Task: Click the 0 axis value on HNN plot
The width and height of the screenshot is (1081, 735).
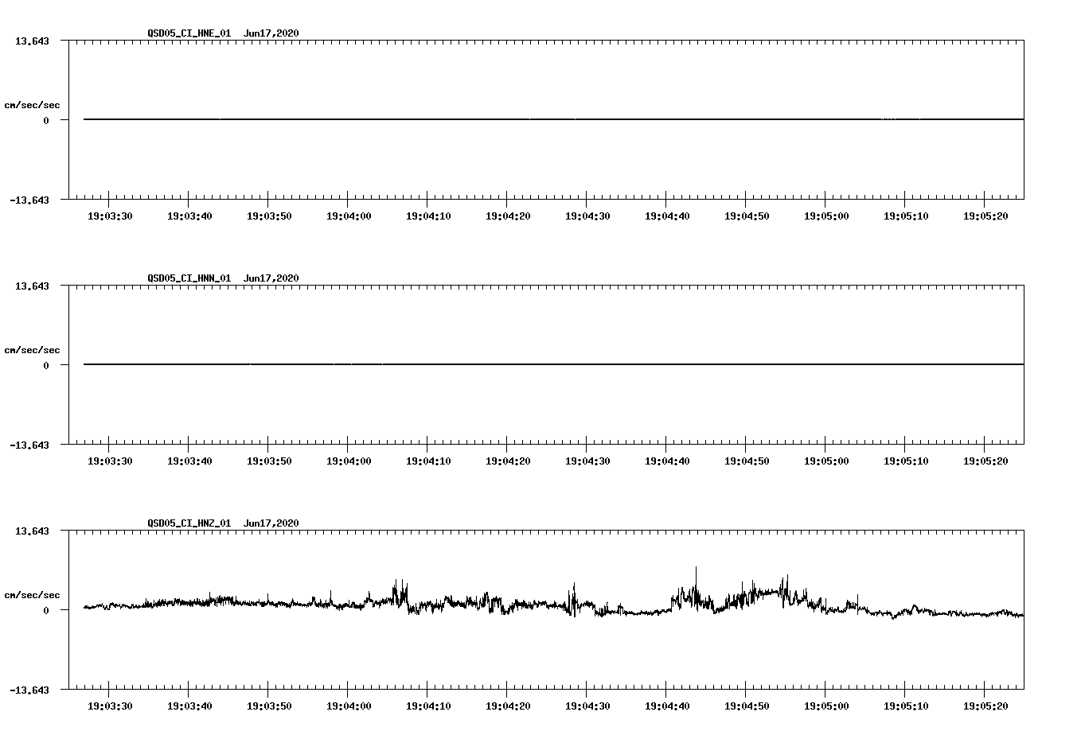Action: 46,365
